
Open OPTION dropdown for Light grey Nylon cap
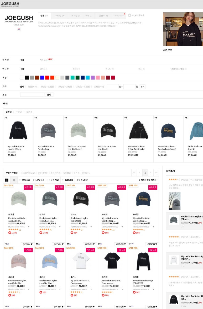(28, 244)
